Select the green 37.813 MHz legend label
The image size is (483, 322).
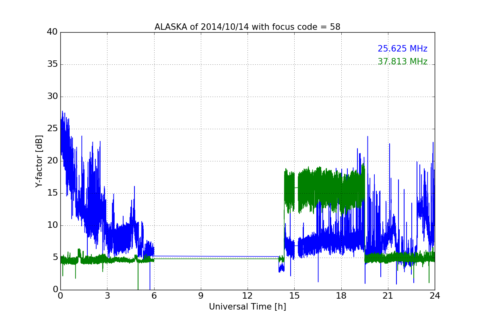(x=402, y=62)
